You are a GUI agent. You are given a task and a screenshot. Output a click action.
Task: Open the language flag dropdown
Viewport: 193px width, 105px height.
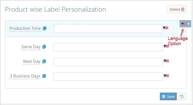click(x=185, y=24)
